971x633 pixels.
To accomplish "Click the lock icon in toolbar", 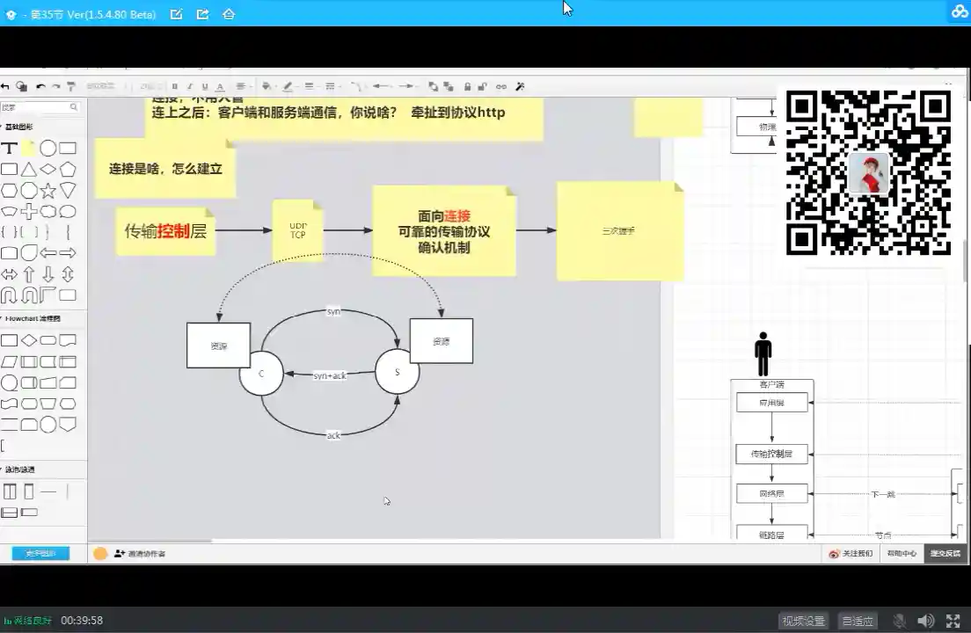I will [468, 87].
